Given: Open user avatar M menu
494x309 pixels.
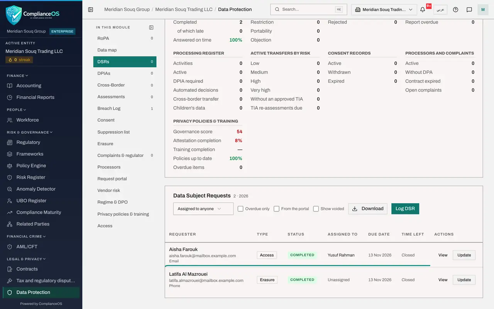Looking at the screenshot, I should [483, 10].
